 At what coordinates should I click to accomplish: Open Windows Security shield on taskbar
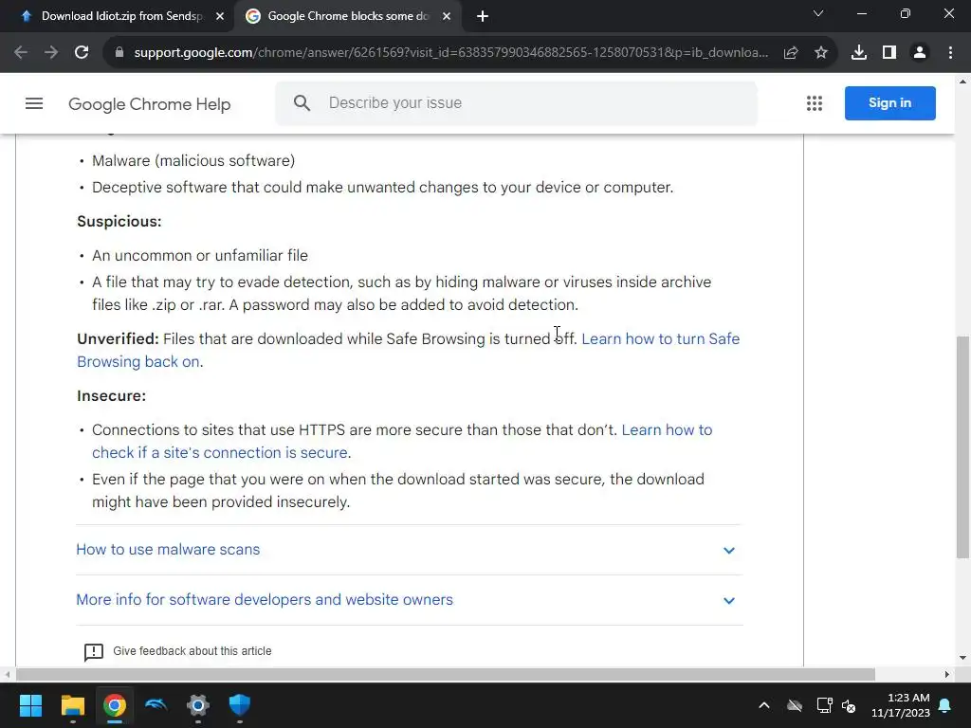(240, 705)
